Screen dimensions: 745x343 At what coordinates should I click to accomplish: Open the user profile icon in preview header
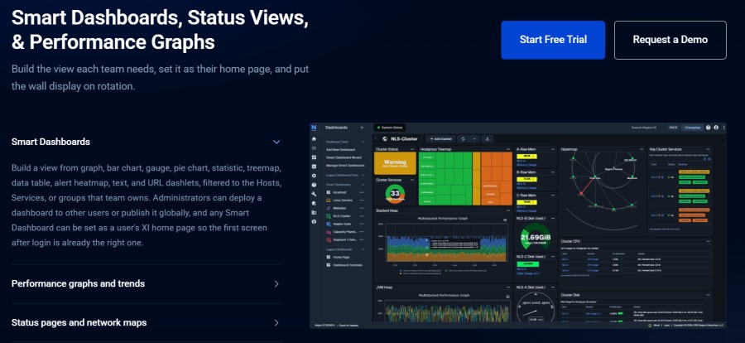tap(716, 128)
